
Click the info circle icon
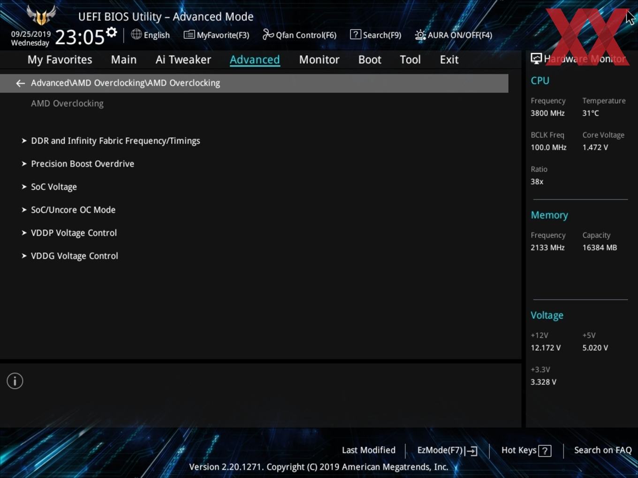(x=15, y=381)
